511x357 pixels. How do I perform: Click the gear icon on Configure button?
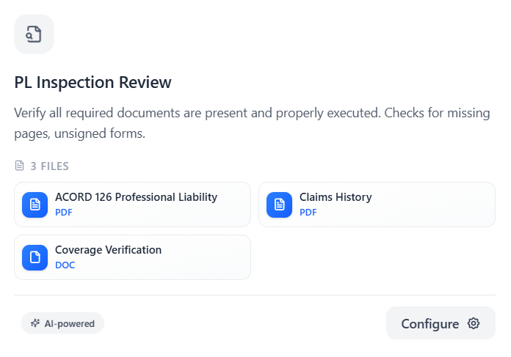[474, 323]
